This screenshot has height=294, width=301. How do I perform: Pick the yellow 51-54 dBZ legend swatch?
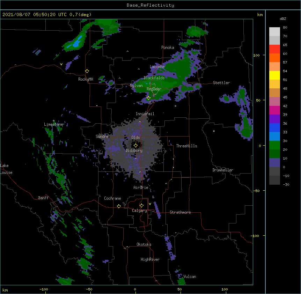274,75
